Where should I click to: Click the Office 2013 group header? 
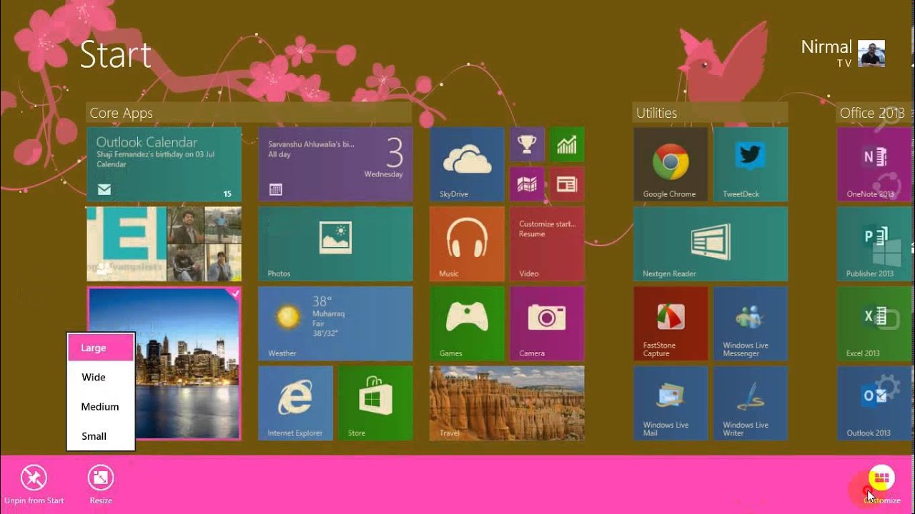pos(875,113)
